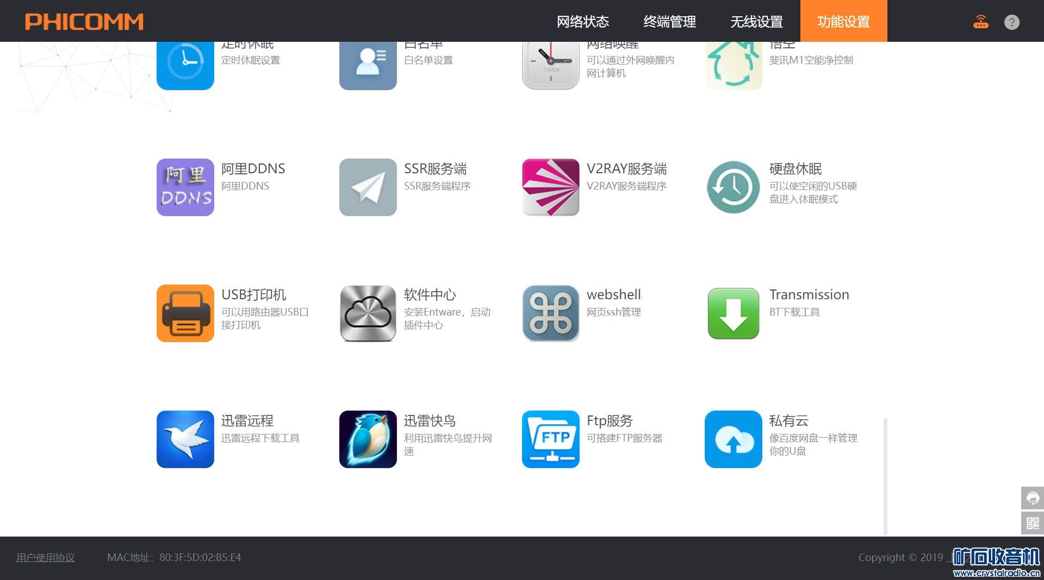Click the 迅雷快鸟 title text
Image resolution: width=1044 pixels, height=580 pixels.
coord(430,421)
